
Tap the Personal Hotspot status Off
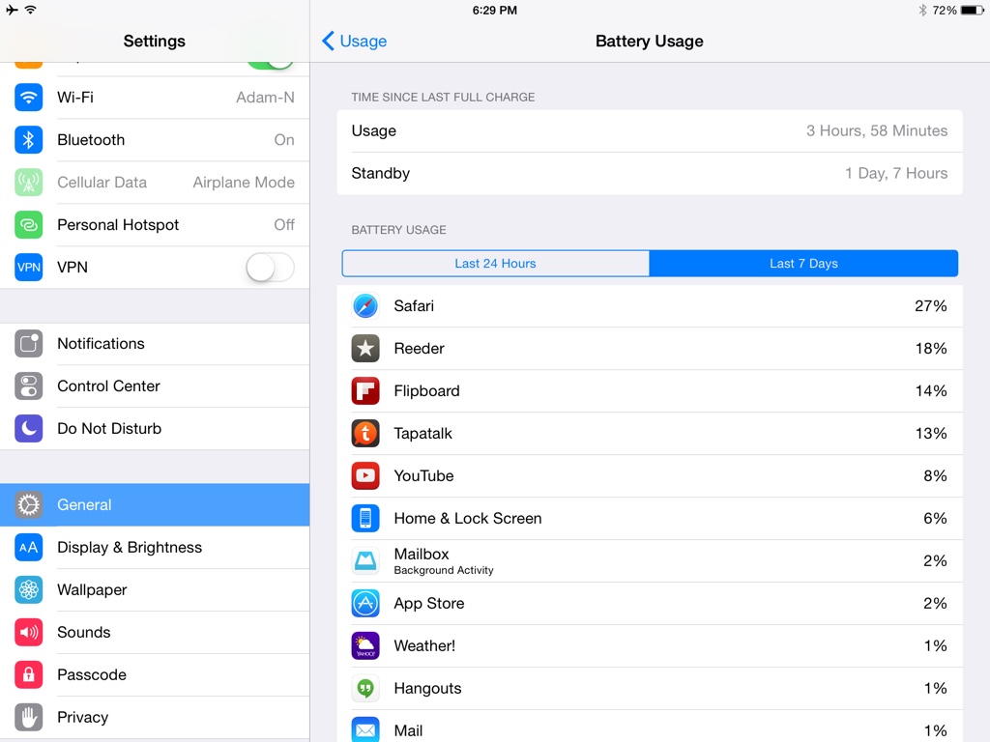[284, 224]
